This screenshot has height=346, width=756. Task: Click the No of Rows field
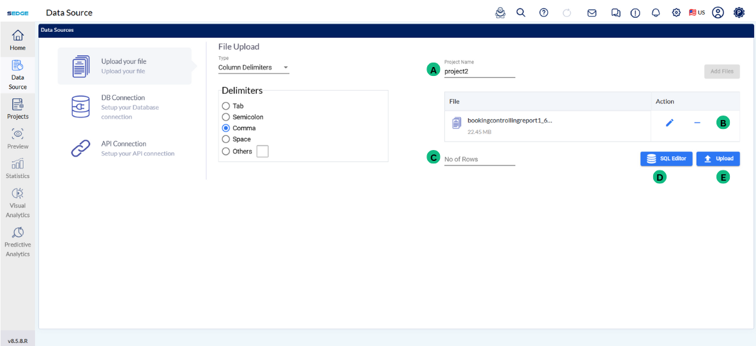[479, 160]
